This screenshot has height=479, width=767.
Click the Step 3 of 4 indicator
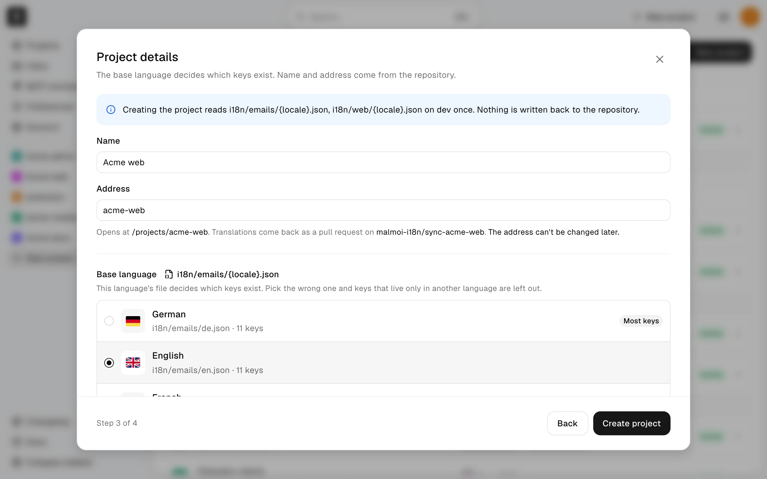point(117,423)
